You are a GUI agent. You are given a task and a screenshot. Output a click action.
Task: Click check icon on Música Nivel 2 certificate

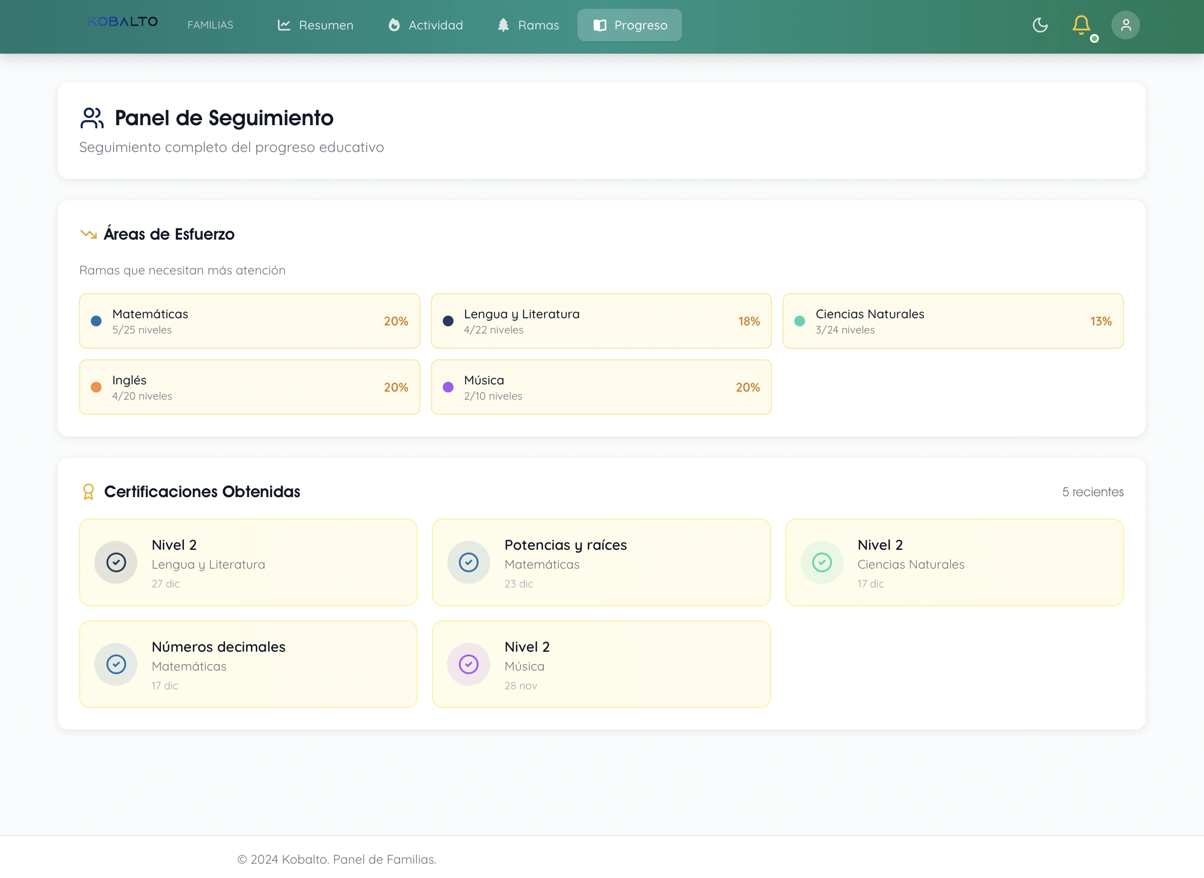(x=468, y=664)
